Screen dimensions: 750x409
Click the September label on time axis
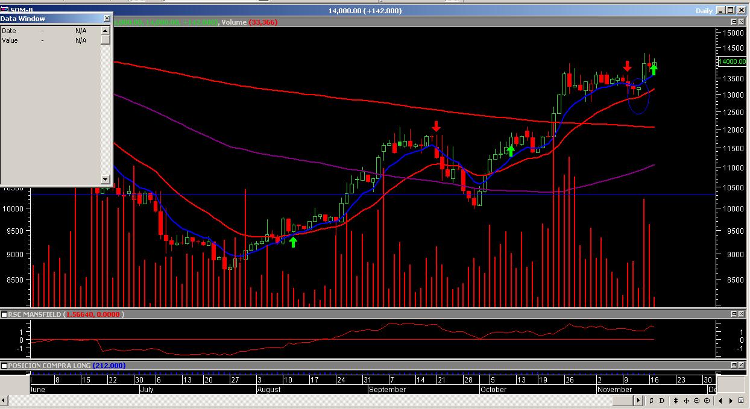[x=387, y=390]
